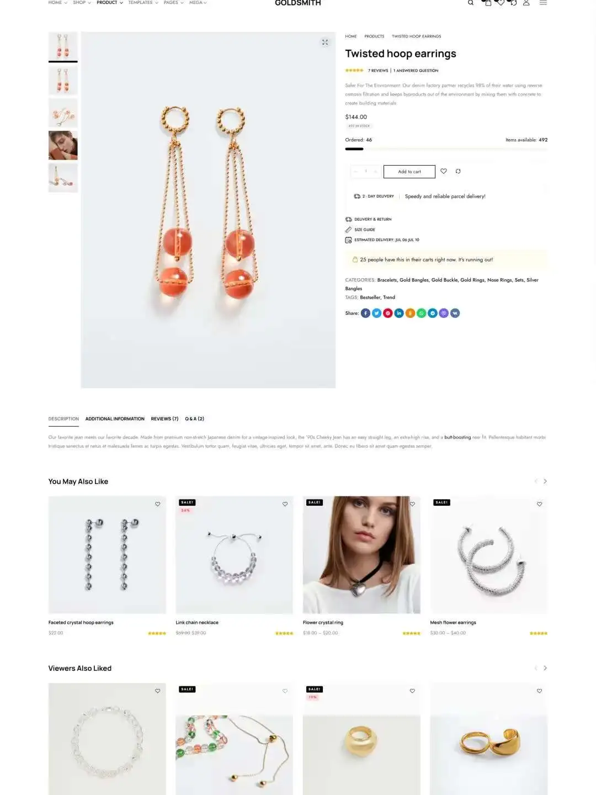Viewport: 596px width, 795px height.
Task: Open the Reviews (7) tab
Action: click(x=164, y=419)
